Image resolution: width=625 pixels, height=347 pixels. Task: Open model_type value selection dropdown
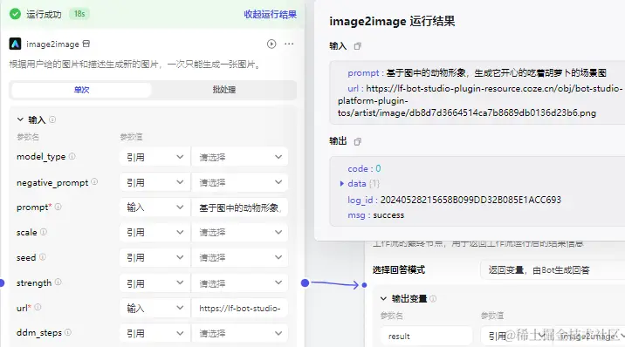(x=240, y=157)
